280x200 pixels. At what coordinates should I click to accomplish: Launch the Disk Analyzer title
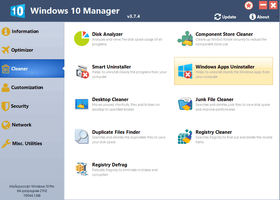pyautogui.click(x=107, y=34)
